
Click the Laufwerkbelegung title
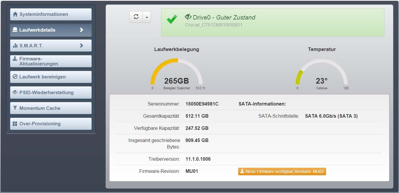(x=177, y=49)
